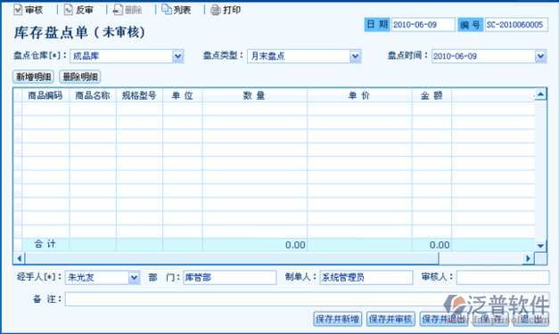This screenshot has width=559, height=334.
Task: Open the 列表 (list) view icon
Action: pos(167,10)
